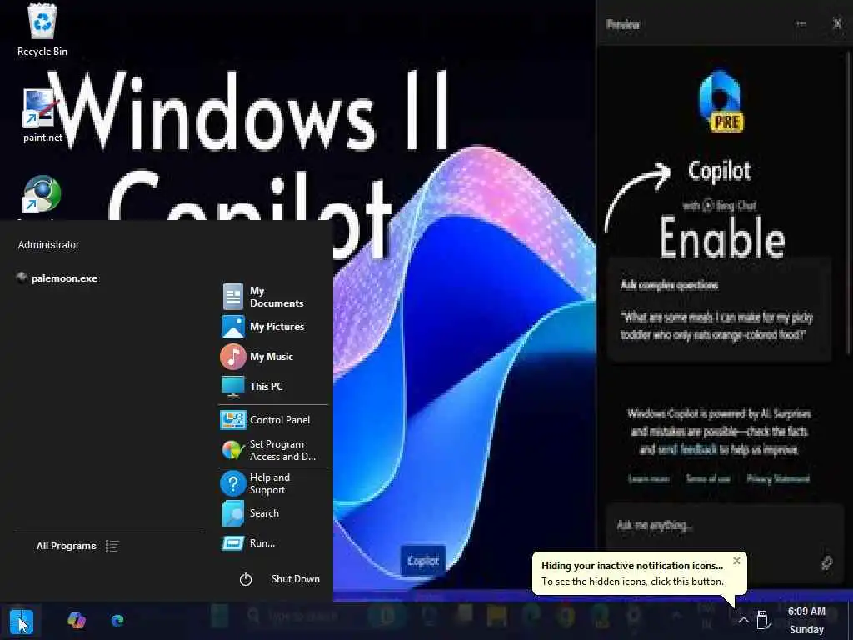Image resolution: width=853 pixels, height=640 pixels.
Task: Show hidden tray icons chevron
Action: [x=743, y=620]
